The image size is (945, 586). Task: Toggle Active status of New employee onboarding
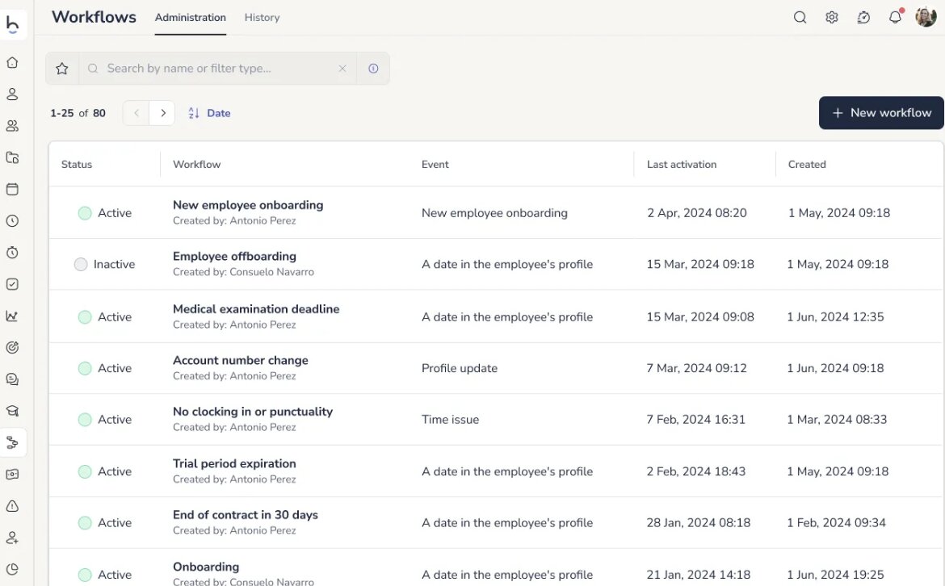point(85,213)
